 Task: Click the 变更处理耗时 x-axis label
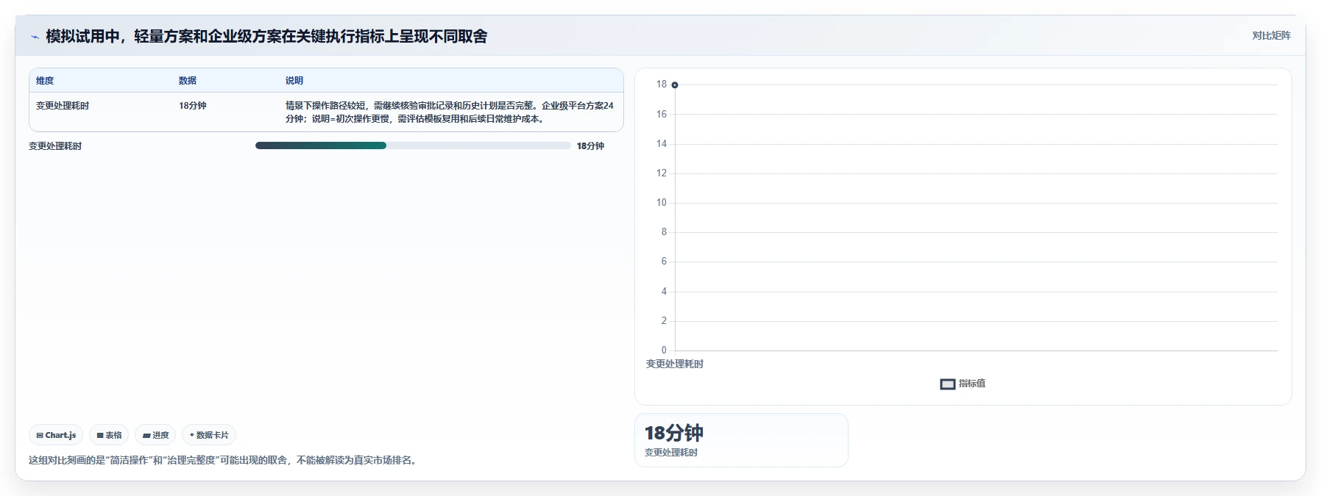[x=675, y=364]
